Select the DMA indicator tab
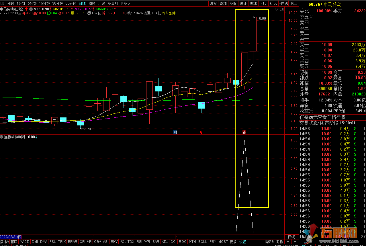 point(44,242)
